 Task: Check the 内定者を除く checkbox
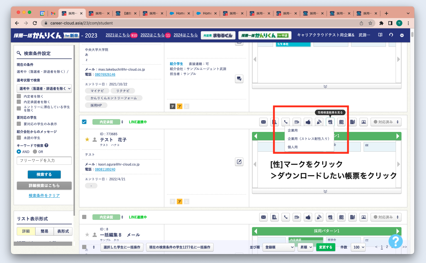(x=19, y=96)
